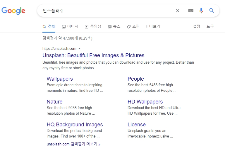Open 설정 settings menu
The height and width of the screenshot is (151, 225).
point(196,26)
